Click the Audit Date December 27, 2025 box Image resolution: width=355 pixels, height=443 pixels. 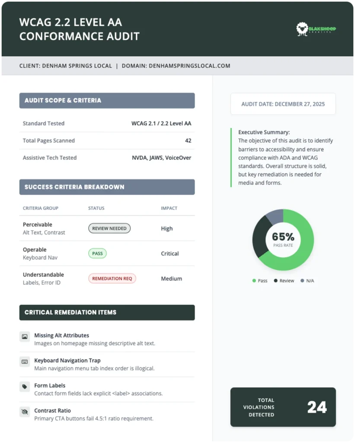click(283, 104)
